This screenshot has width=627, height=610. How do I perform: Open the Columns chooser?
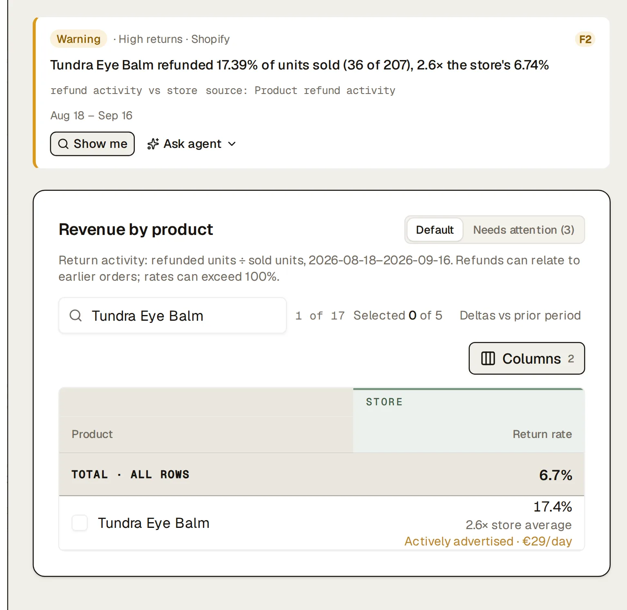point(527,358)
